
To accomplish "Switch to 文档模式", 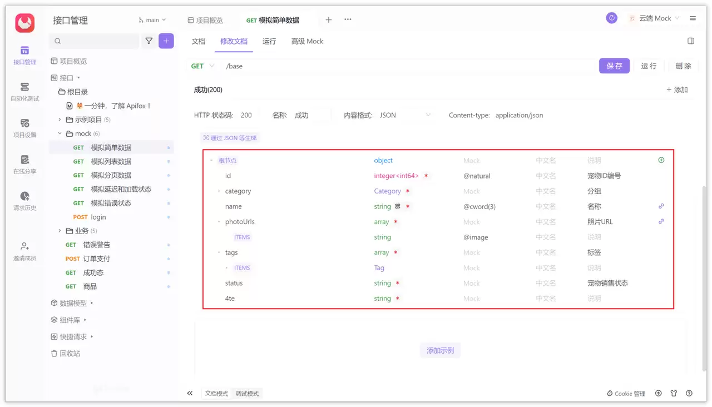I will point(216,393).
